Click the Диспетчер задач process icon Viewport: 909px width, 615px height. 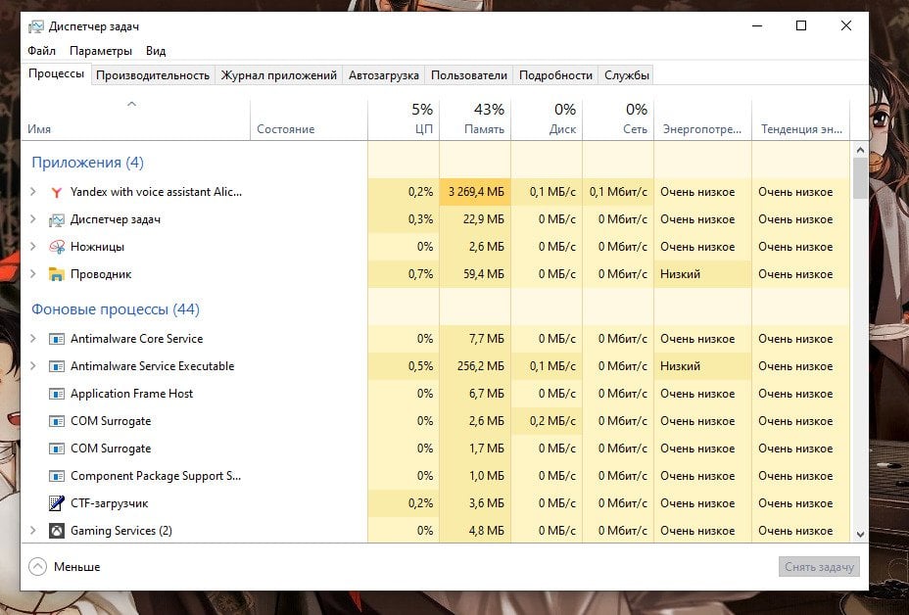click(56, 219)
